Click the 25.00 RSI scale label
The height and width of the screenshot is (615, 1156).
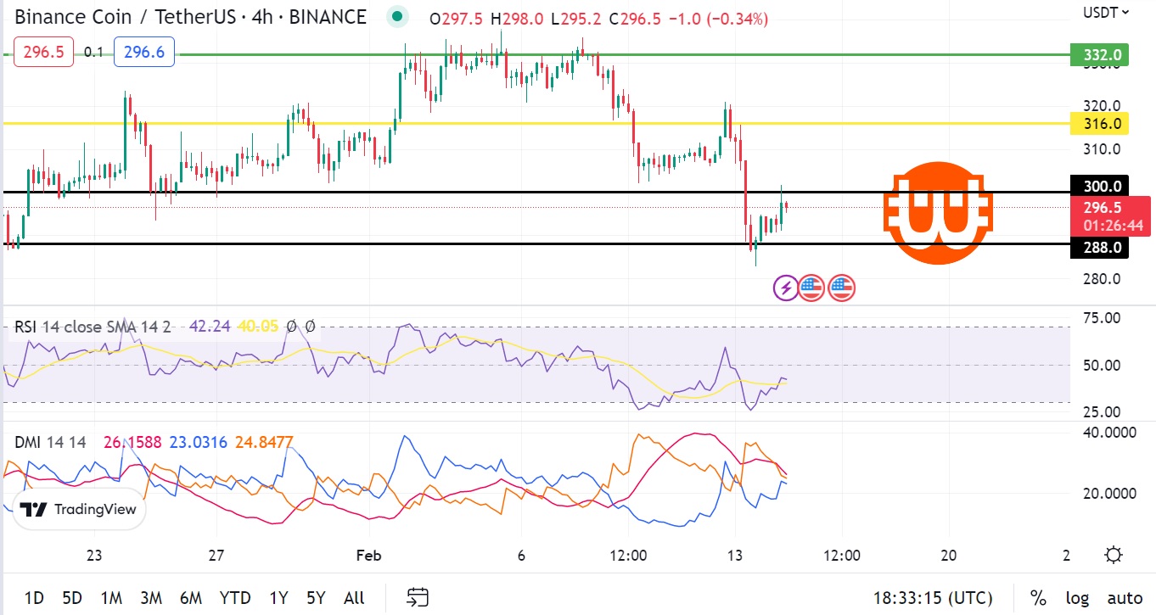tap(1102, 412)
